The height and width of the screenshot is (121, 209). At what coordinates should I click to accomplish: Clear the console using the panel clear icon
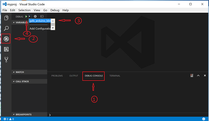[192, 76]
